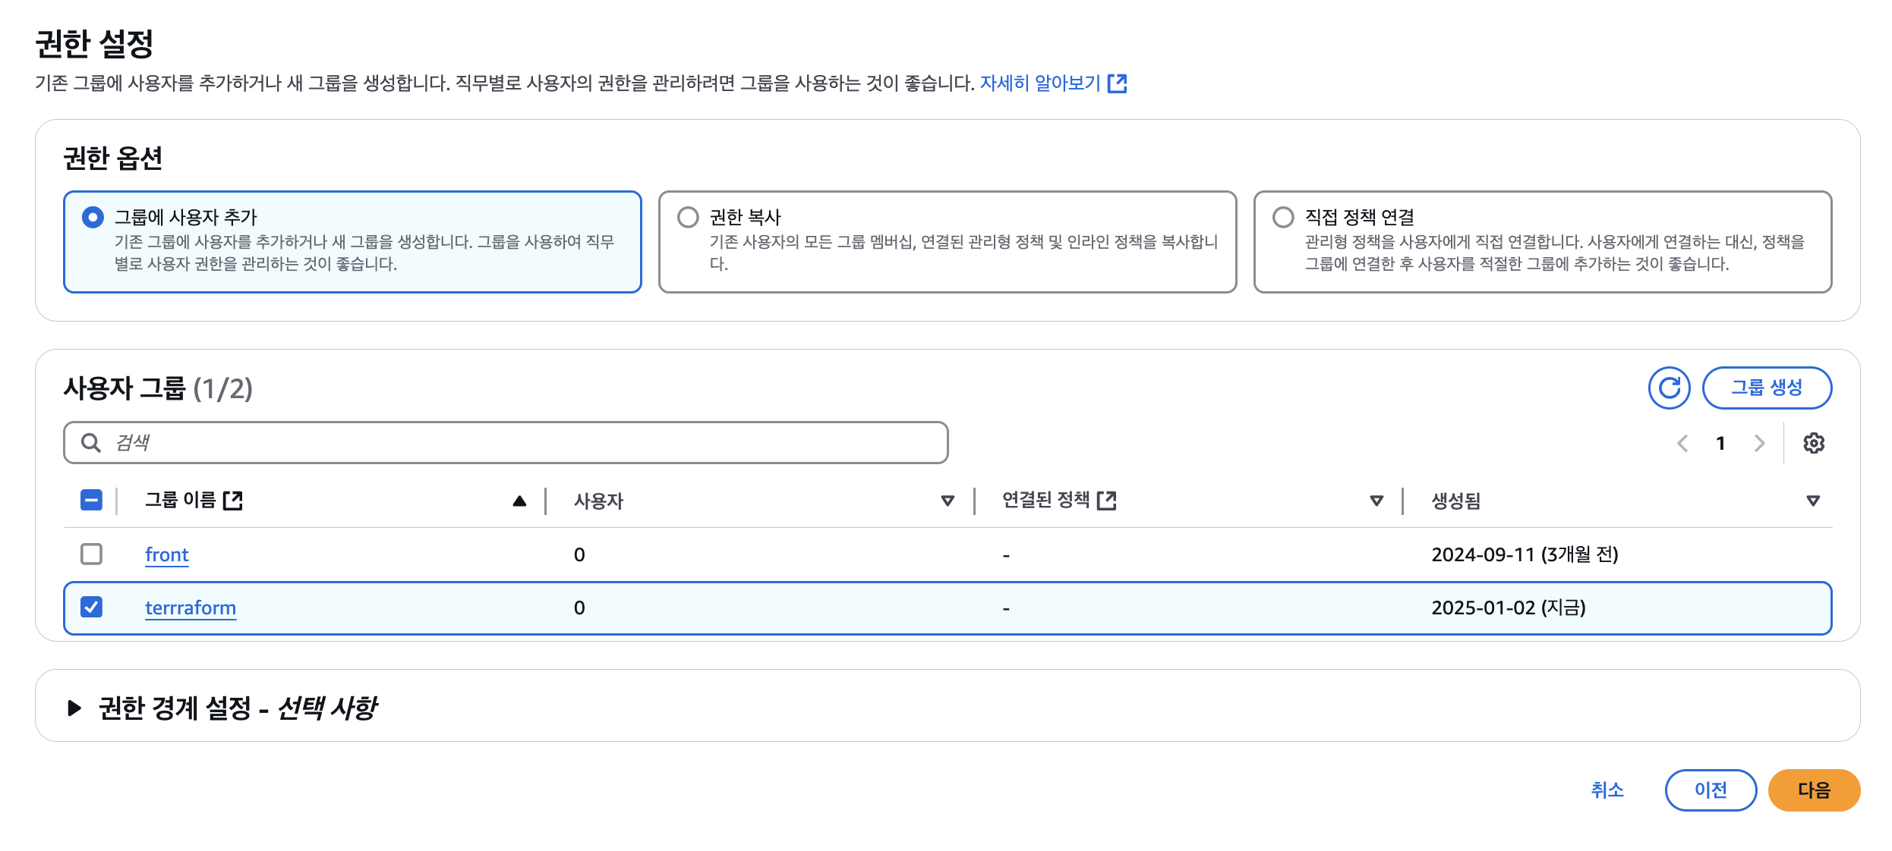Sort by 연결된 정책 column arrow

1376,501
